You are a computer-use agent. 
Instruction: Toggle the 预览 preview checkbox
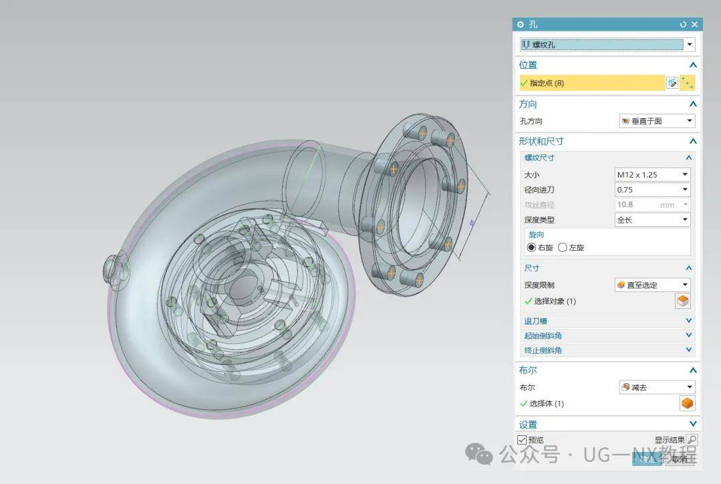point(522,440)
